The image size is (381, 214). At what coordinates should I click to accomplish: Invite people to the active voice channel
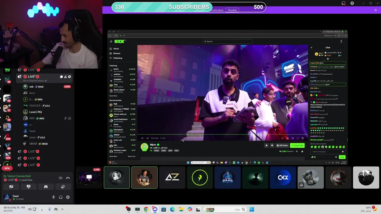coord(65,77)
